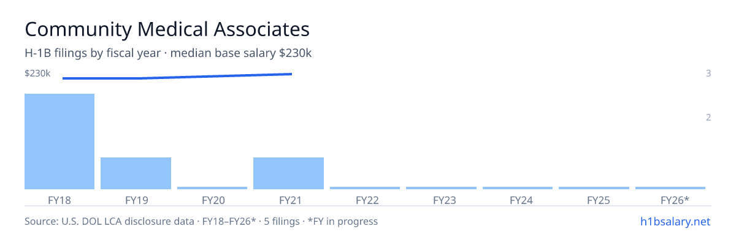Select the small FY20 bar
The image size is (736, 245).
click(212, 188)
